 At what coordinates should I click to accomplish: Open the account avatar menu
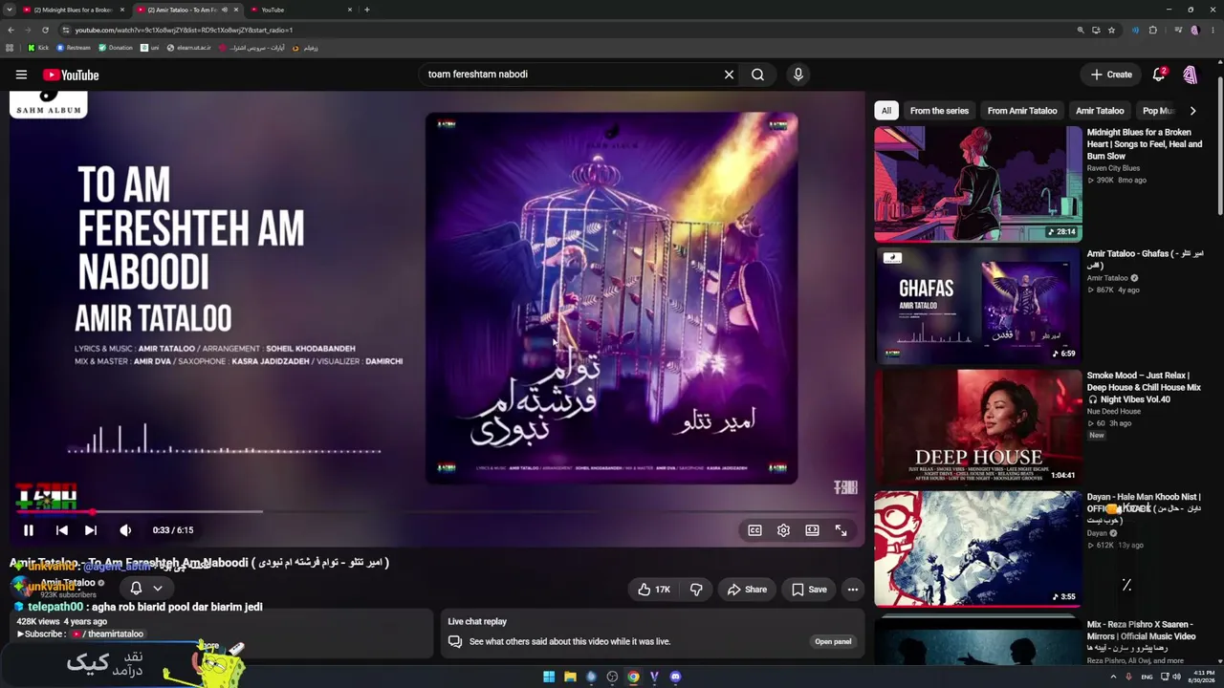(x=1191, y=75)
